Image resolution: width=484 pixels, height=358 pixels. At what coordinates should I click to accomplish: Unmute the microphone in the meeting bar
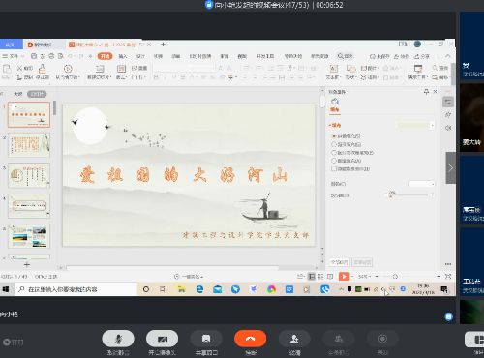pyautogui.click(x=118, y=339)
